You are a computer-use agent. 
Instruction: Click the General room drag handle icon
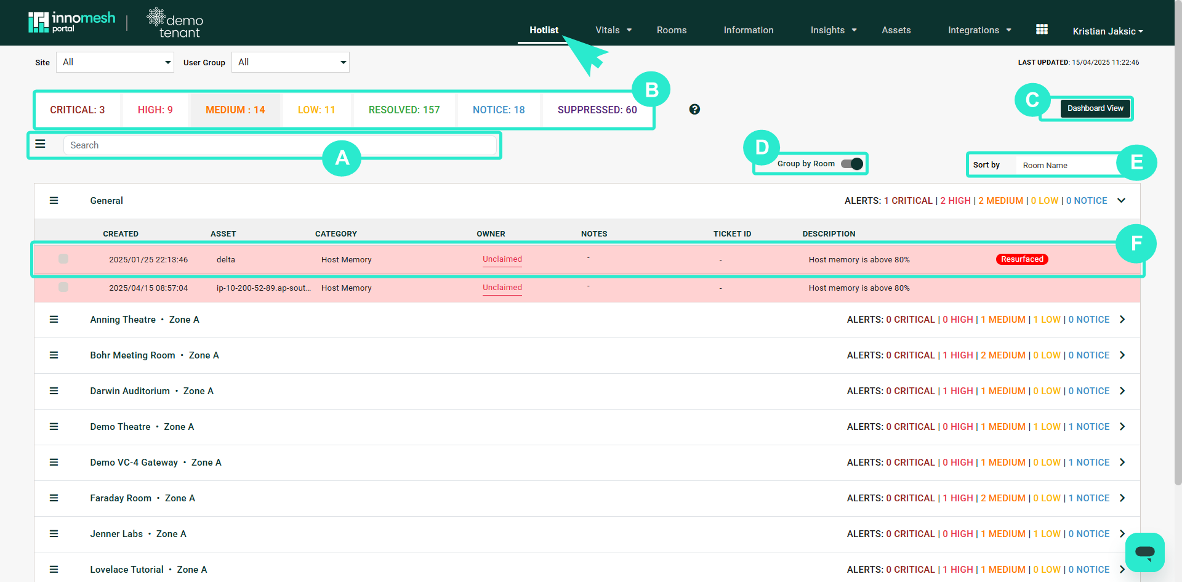pos(54,201)
